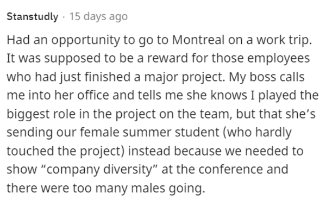Image resolution: width=326 pixels, height=206 pixels.
Task: Click the phrase 'work trip' in first line
Action: [284, 40]
